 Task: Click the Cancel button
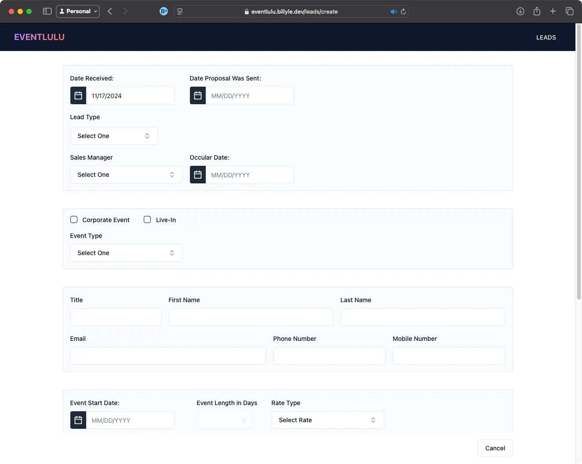click(x=495, y=448)
